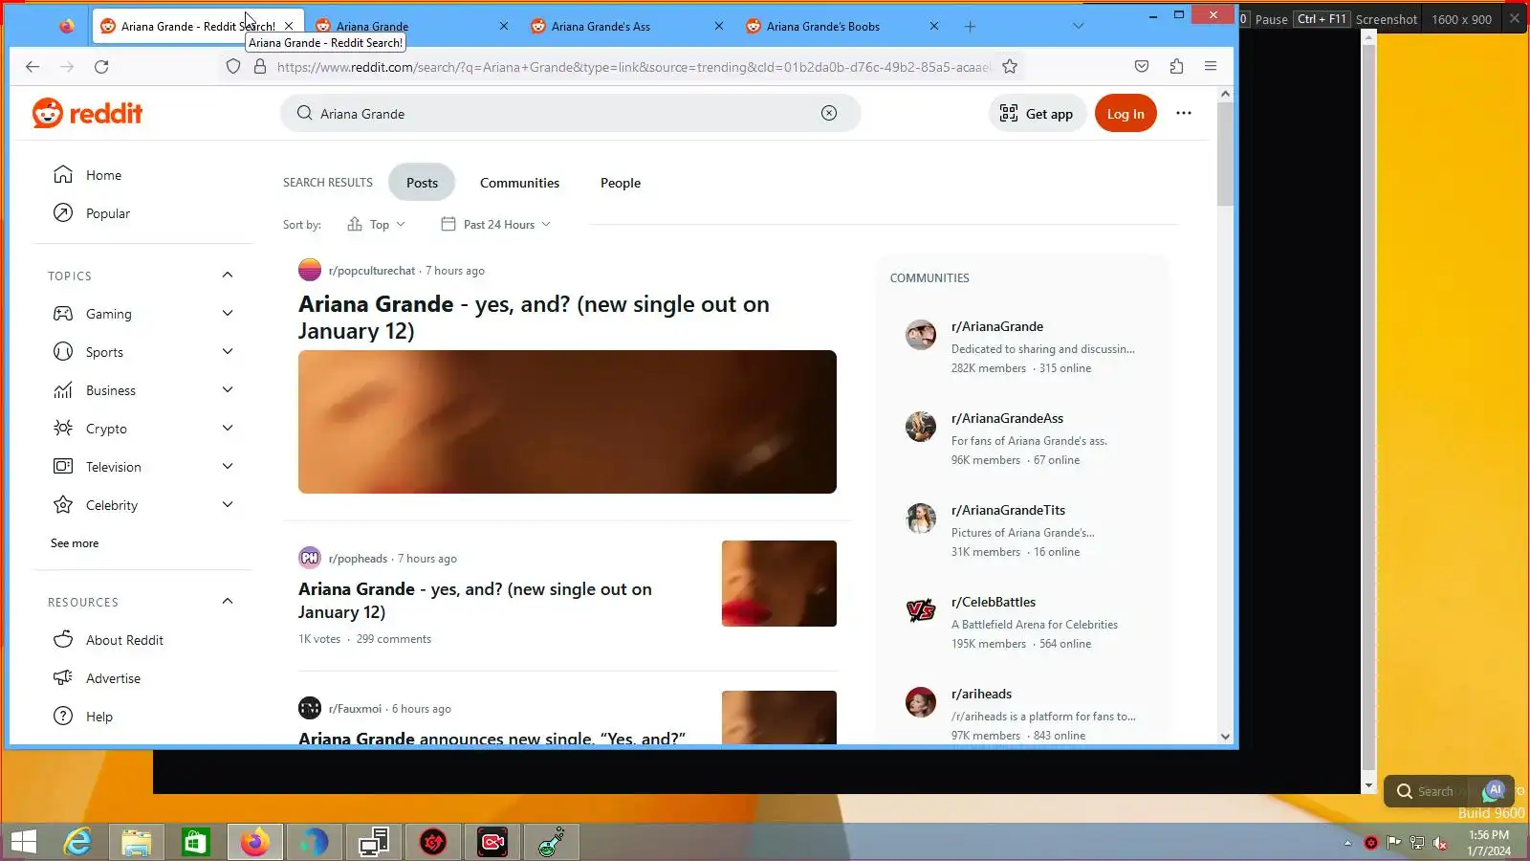Open File Explorer from taskbar

pyautogui.click(x=137, y=842)
